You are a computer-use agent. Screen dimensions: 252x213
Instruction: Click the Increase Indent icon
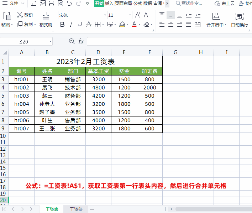point(198,15)
